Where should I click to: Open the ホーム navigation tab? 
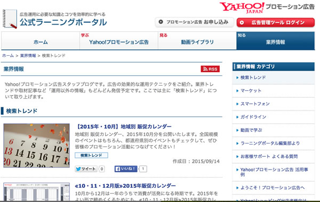(41, 41)
